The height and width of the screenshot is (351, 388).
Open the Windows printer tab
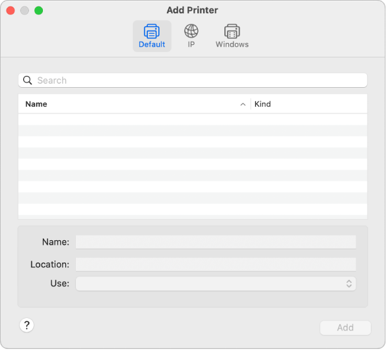click(232, 36)
